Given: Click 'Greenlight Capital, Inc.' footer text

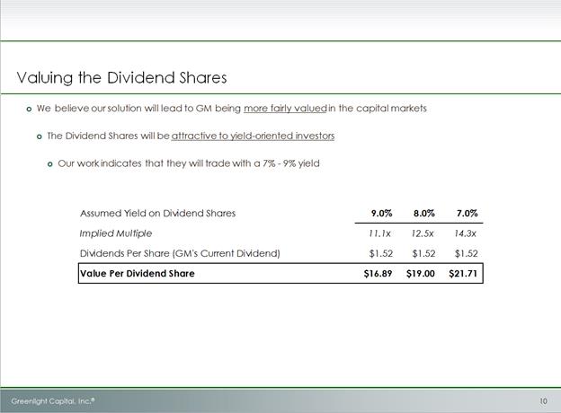Looking at the screenshot, I should (52, 401).
